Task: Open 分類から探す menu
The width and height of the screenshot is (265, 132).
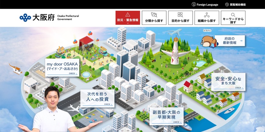Action: pyautogui.click(x=154, y=18)
